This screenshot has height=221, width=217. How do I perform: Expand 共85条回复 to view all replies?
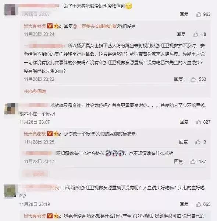[35, 91]
